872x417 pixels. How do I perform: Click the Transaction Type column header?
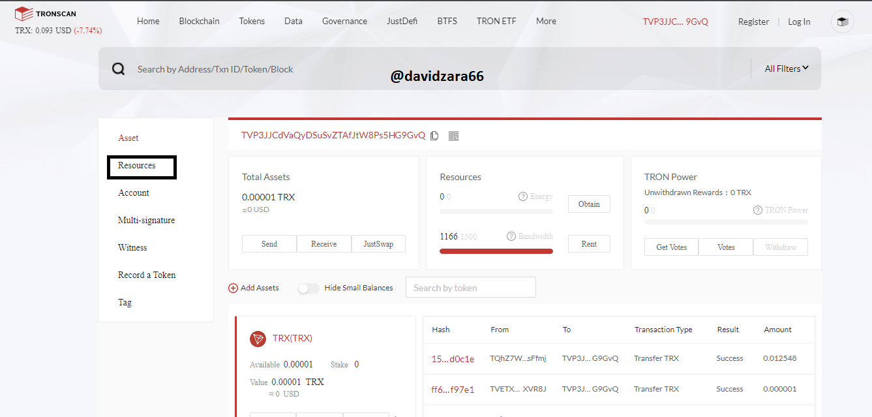tap(663, 330)
